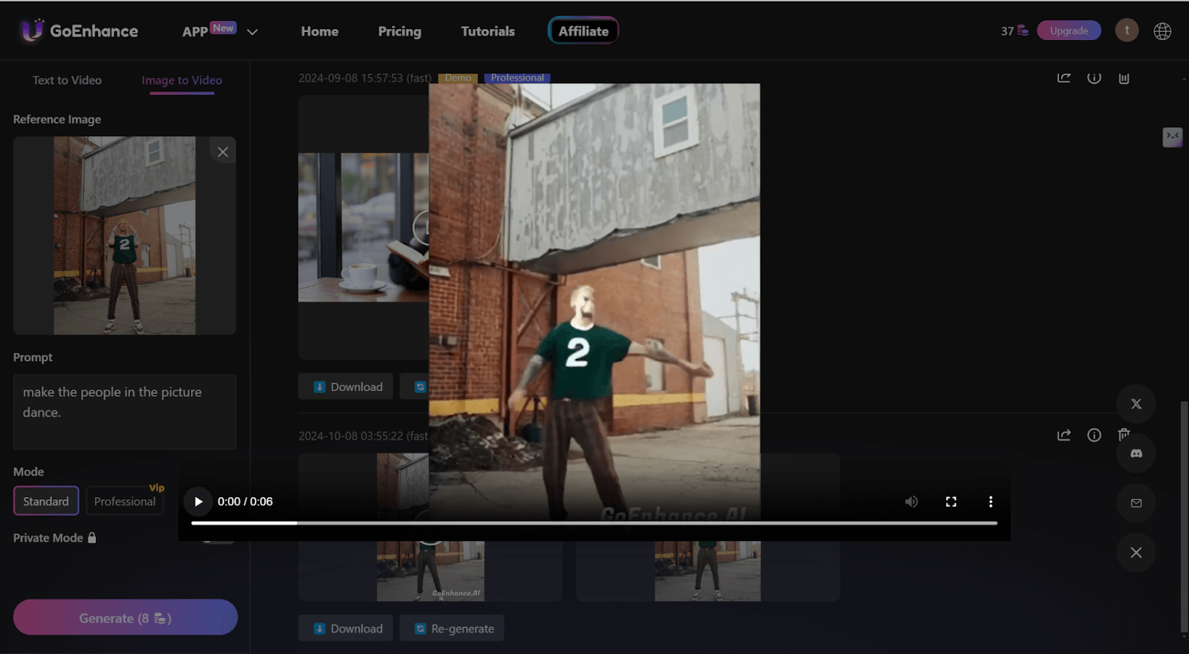Viewport: 1189px width, 654px height.
Task: Select Professional VIP mode
Action: coord(125,501)
